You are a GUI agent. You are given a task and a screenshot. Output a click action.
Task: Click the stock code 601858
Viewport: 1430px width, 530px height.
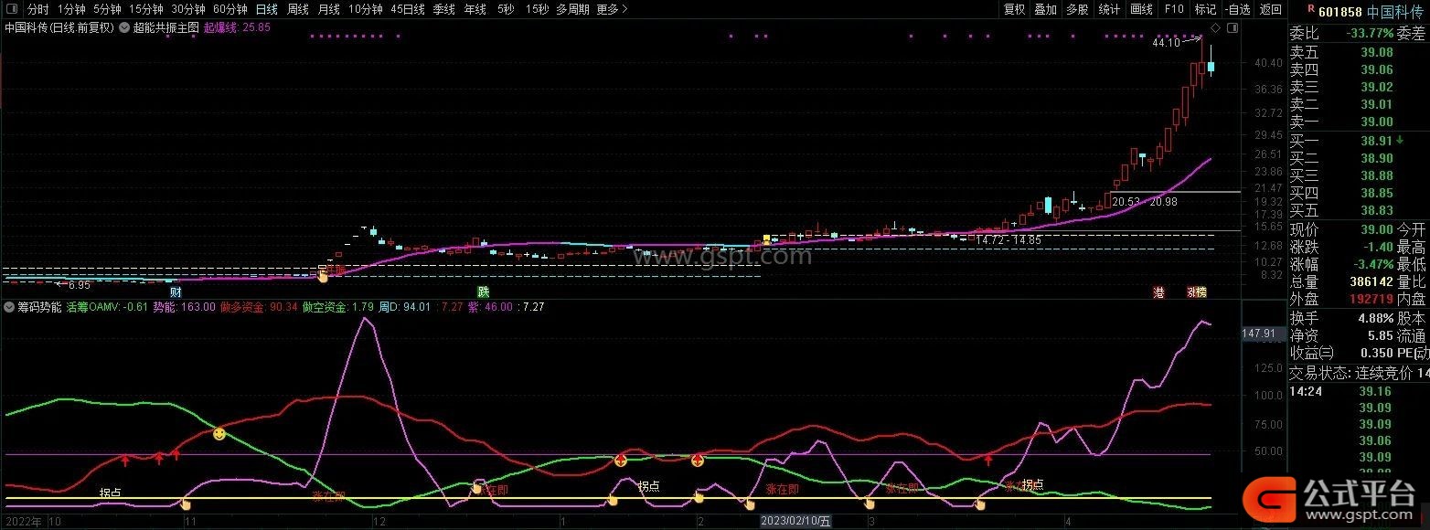(x=1340, y=13)
